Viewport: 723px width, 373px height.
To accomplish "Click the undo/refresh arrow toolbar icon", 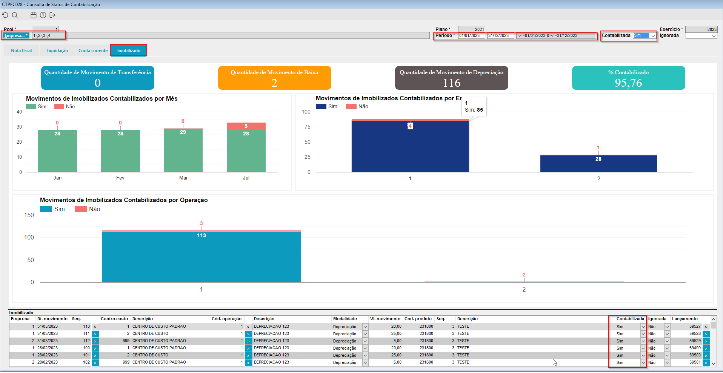I will coord(5,15).
